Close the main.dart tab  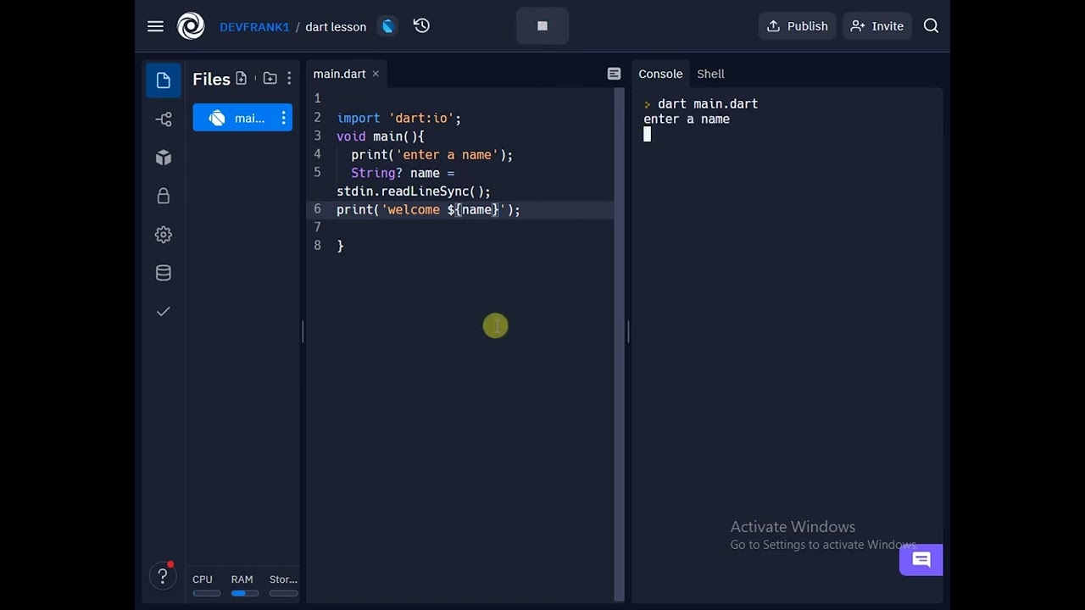[x=376, y=74]
